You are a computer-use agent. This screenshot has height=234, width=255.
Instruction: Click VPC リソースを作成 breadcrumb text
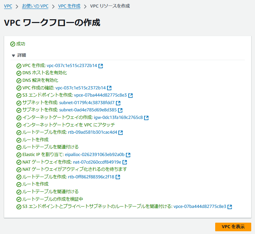[110, 6]
